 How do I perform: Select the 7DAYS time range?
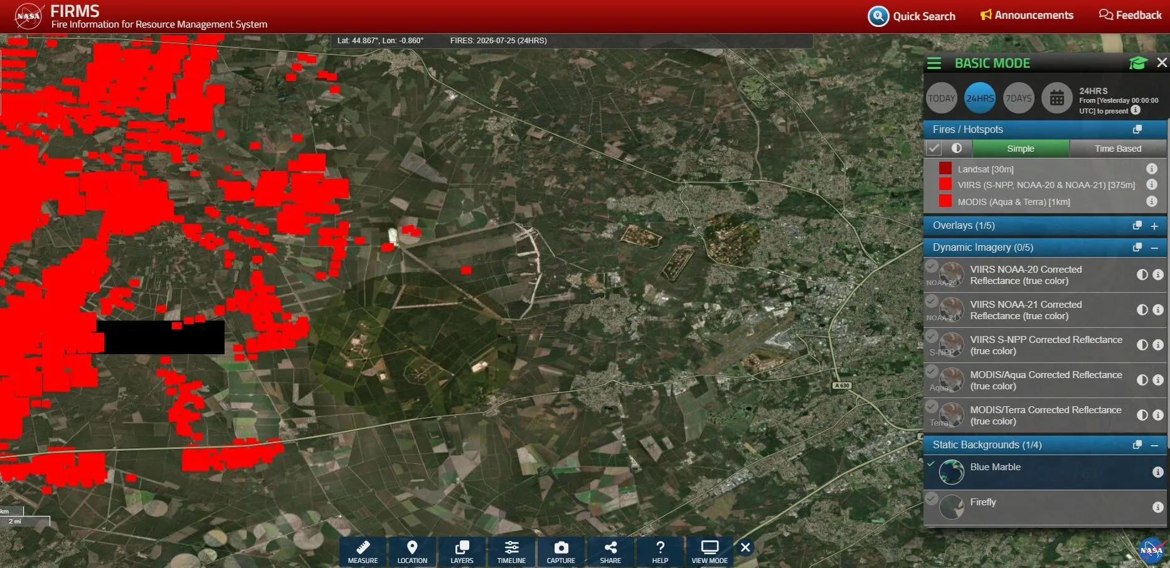click(x=1019, y=98)
